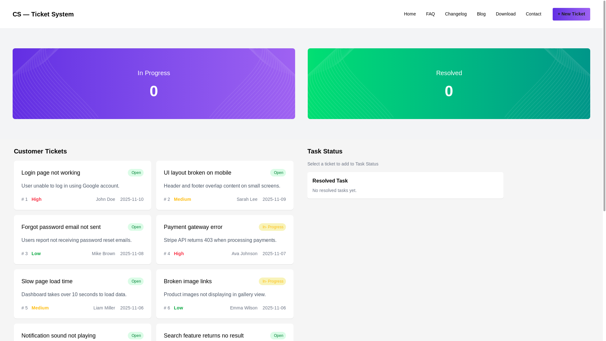Click Select a ticket to add hint
Screen dimensions: 606x341
tap(343, 164)
